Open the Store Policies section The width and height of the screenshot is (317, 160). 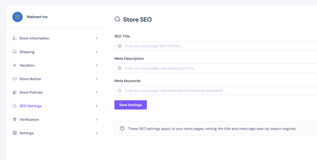[55, 92]
